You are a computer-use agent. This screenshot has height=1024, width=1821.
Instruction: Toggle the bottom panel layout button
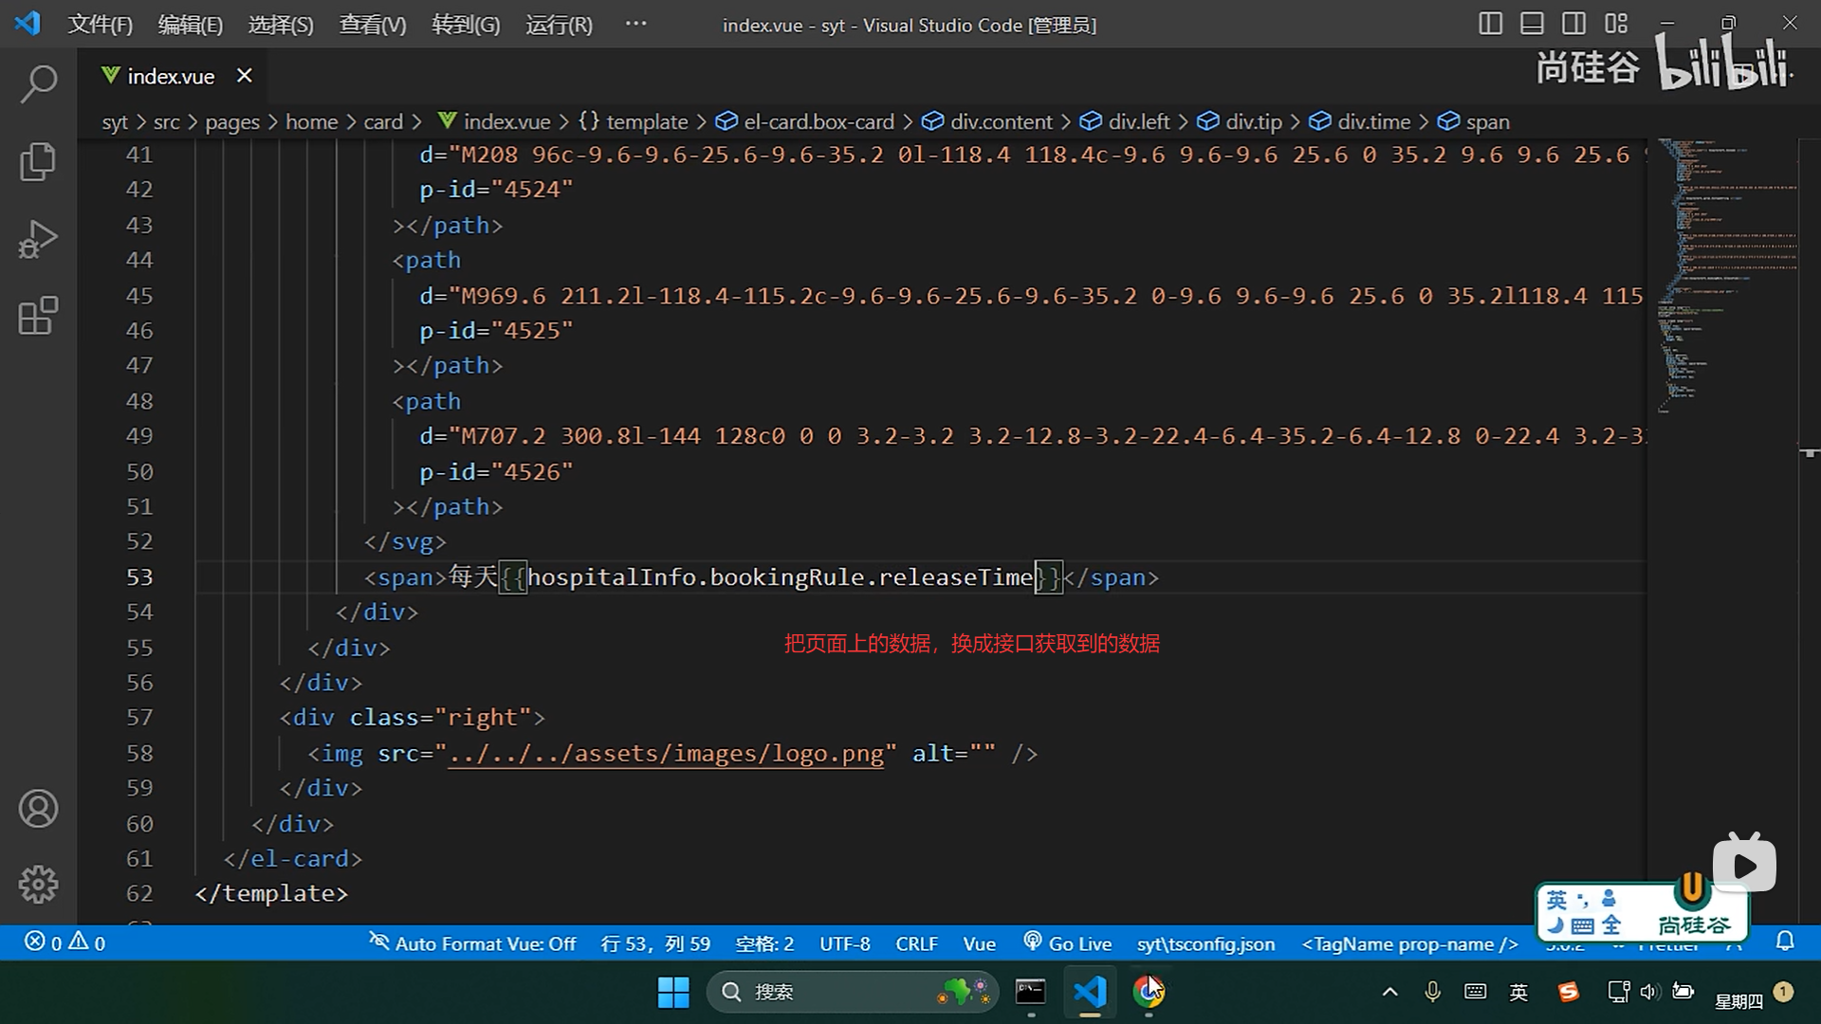tap(1532, 24)
